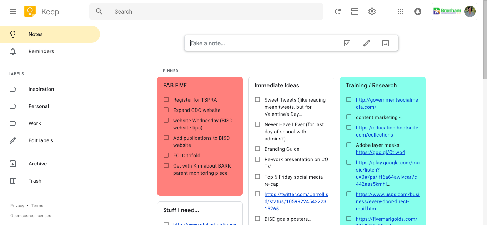487x225 pixels.
Task: Open the notifications bell in header
Action: point(417,11)
